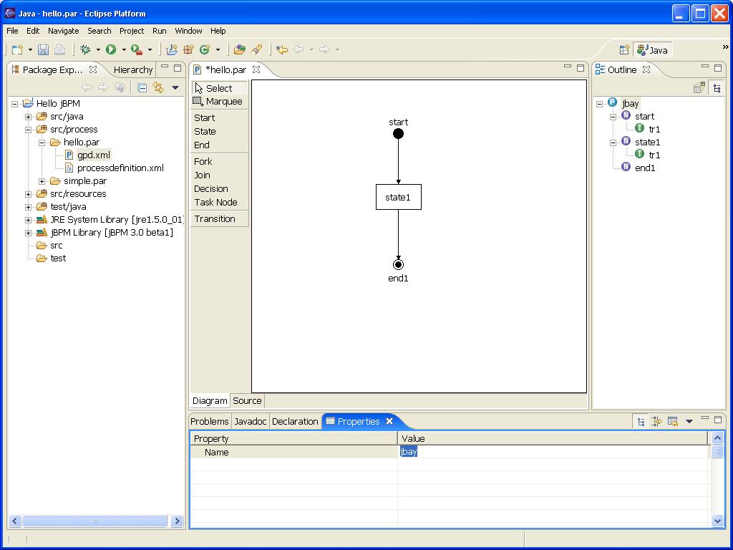Select the Task Node palette tool

click(x=219, y=202)
